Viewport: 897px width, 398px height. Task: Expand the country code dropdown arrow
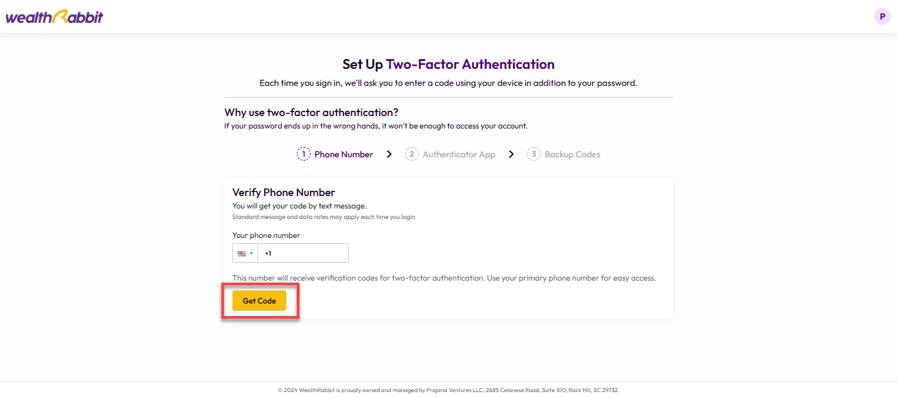click(252, 254)
